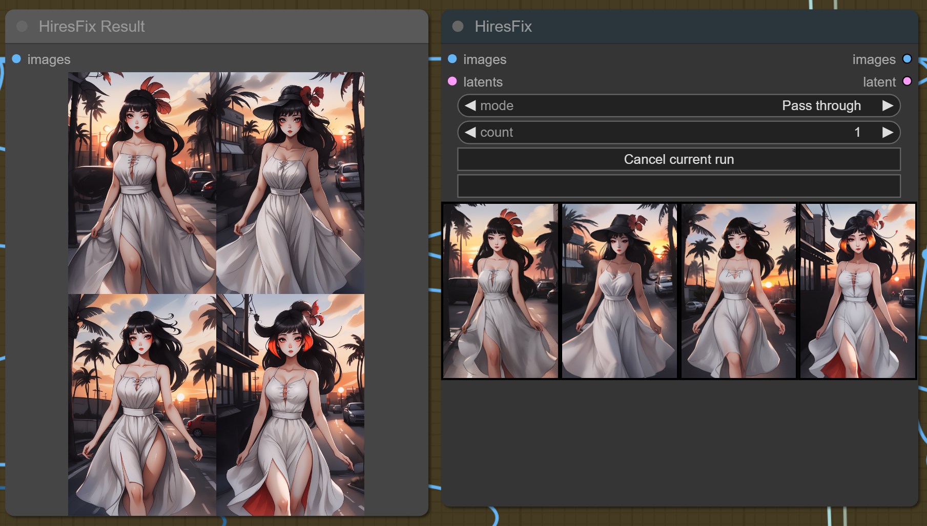Step mode to previous option with left arrow
This screenshot has height=526, width=927.
pyautogui.click(x=470, y=106)
